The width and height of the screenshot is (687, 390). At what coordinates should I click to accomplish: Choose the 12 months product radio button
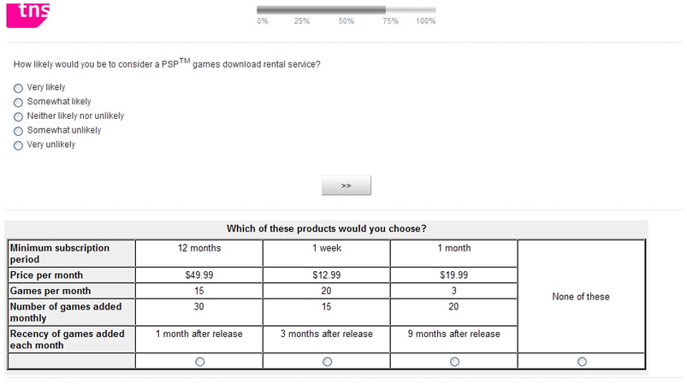pos(199,362)
